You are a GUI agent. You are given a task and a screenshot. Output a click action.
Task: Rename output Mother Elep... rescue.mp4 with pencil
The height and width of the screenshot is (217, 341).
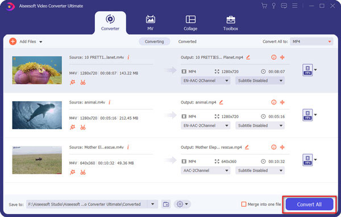pyautogui.click(x=247, y=147)
